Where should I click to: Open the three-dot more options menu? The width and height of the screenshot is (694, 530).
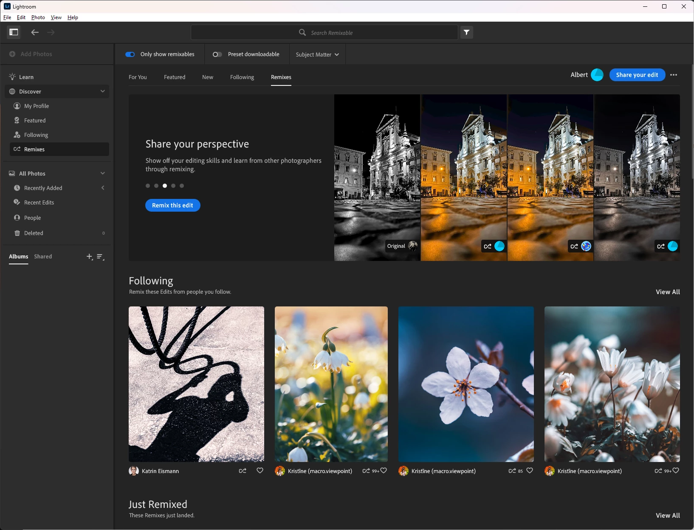[x=674, y=75]
